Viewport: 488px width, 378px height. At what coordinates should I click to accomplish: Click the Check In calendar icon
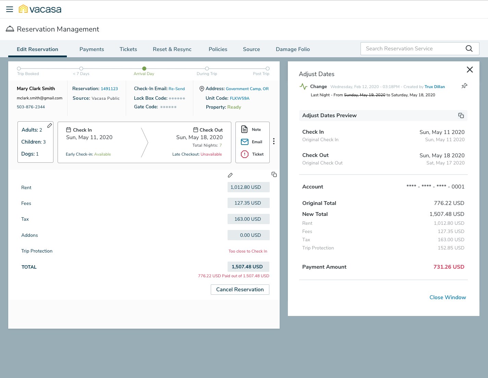(x=69, y=130)
